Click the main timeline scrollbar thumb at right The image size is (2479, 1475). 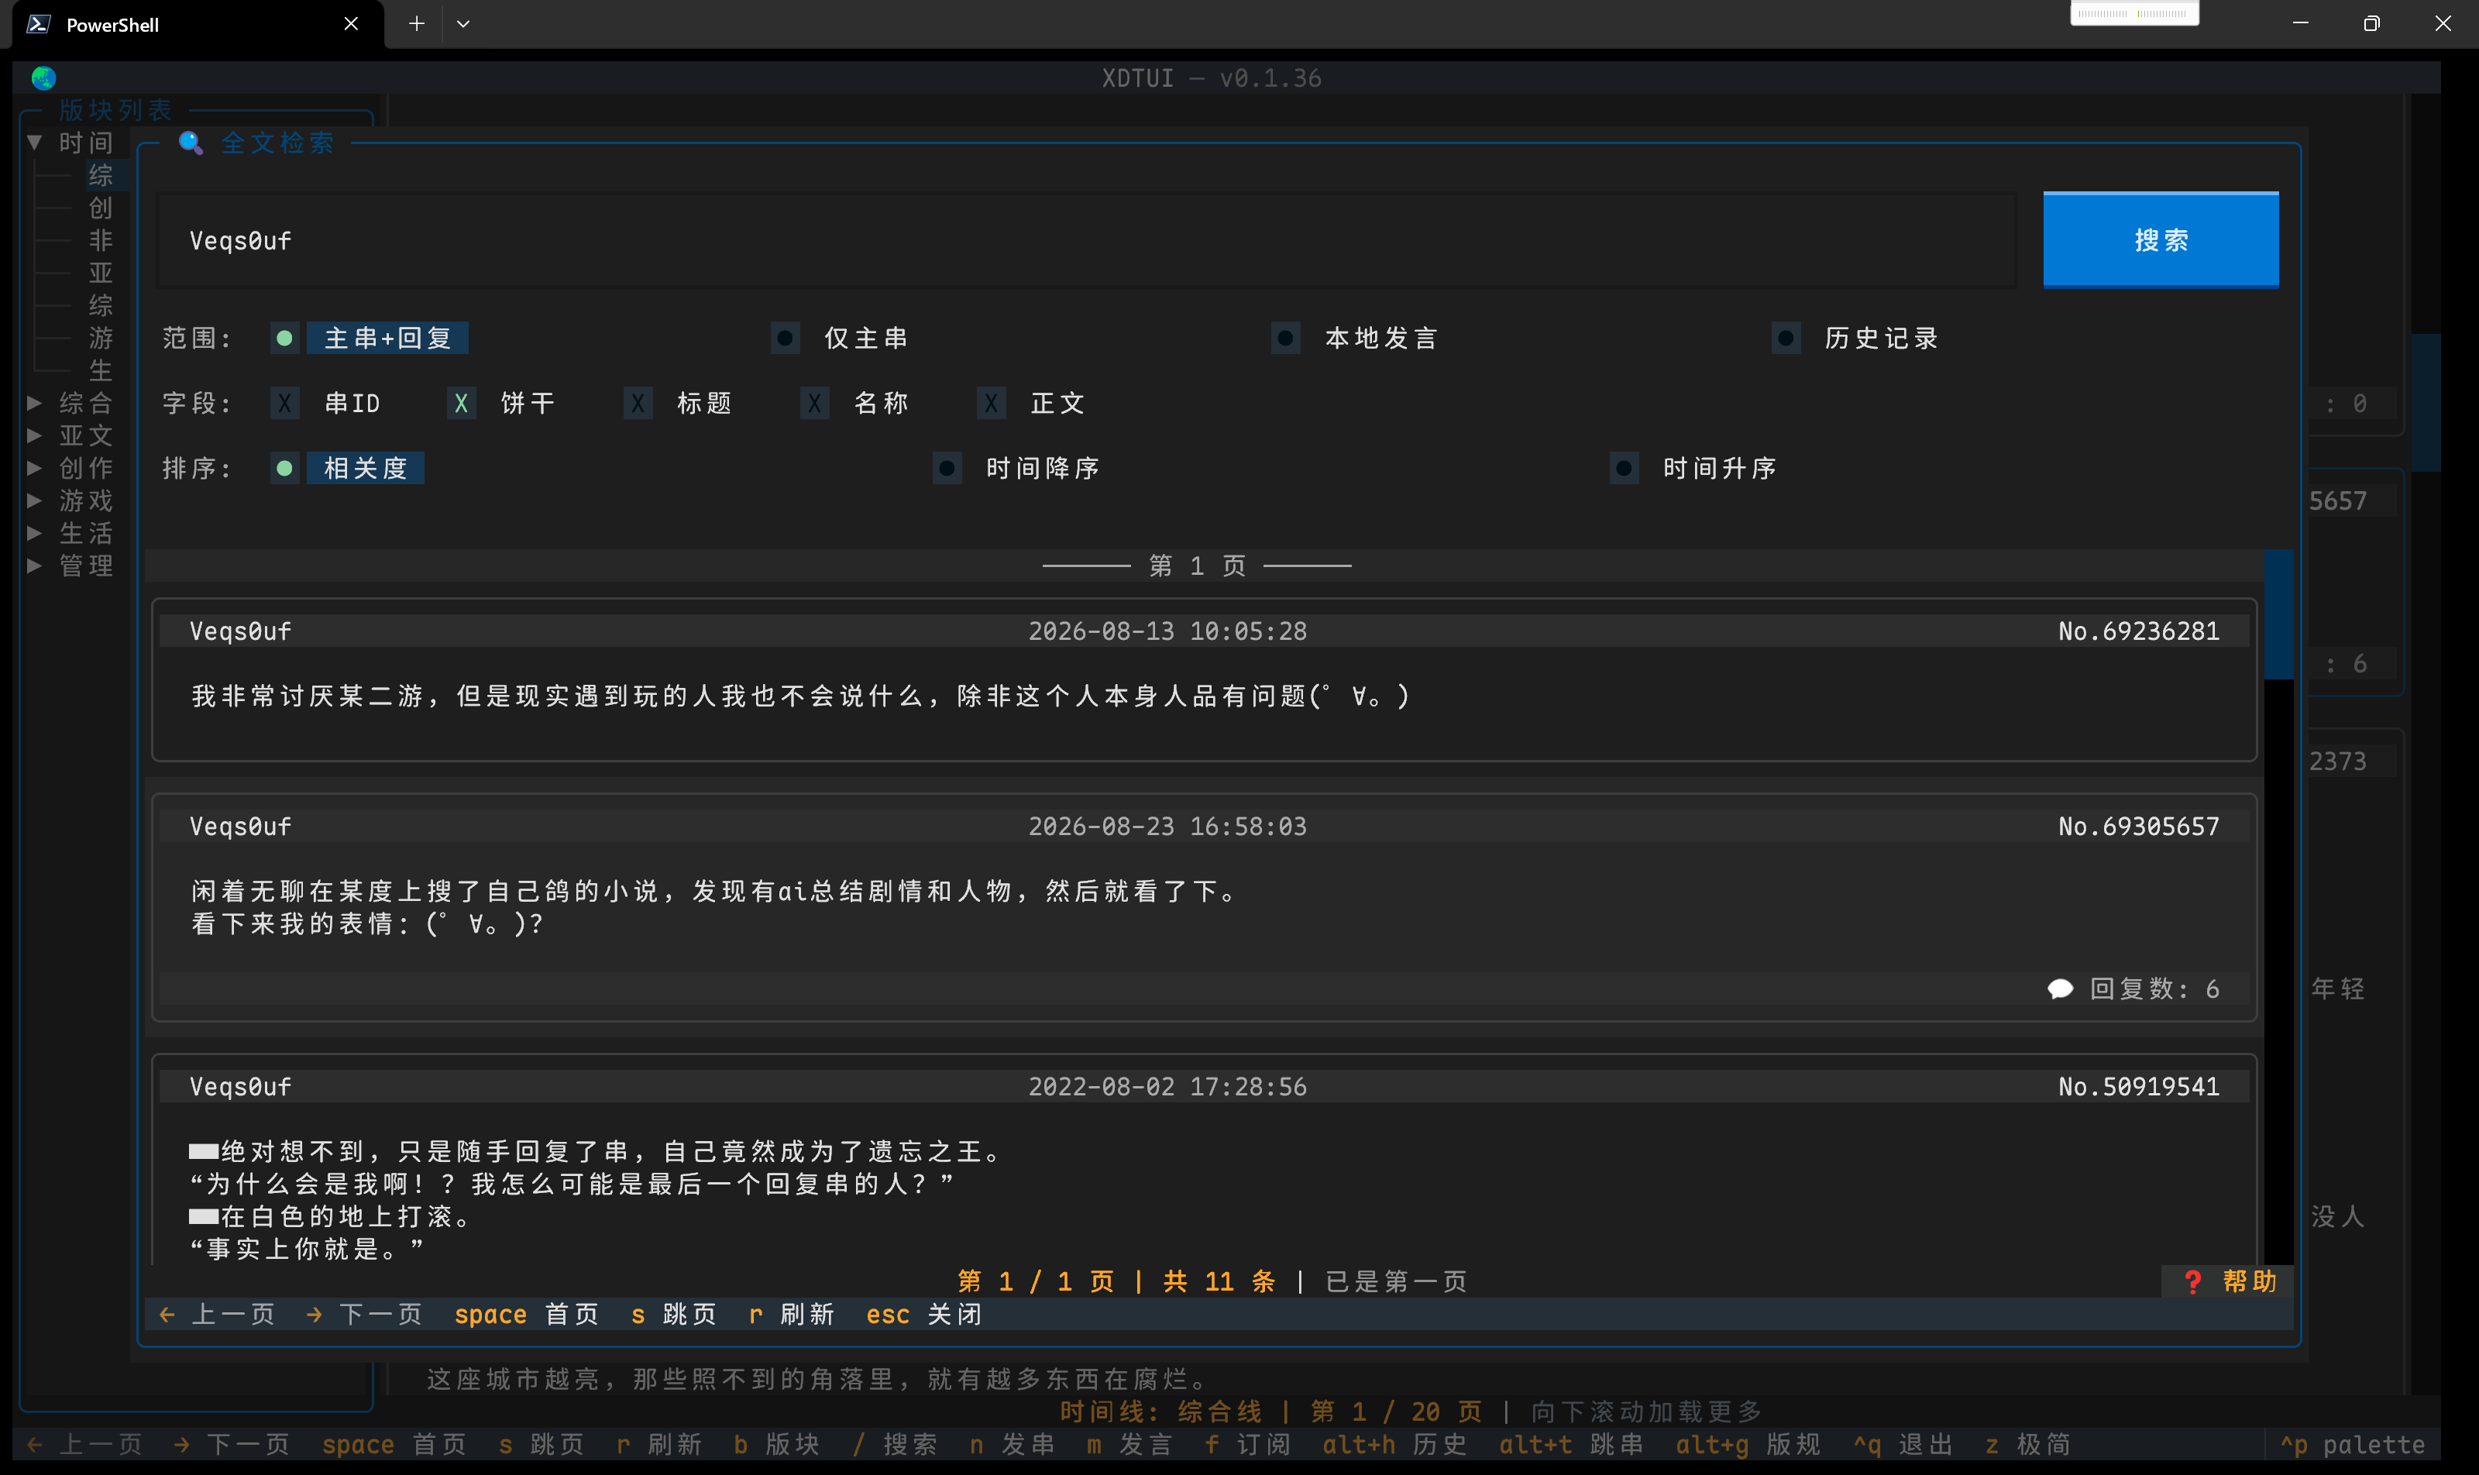pyautogui.click(x=2426, y=403)
